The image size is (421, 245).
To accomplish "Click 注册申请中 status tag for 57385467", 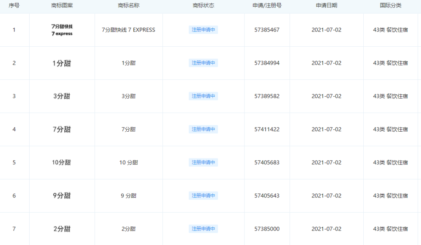I will click(x=203, y=30).
